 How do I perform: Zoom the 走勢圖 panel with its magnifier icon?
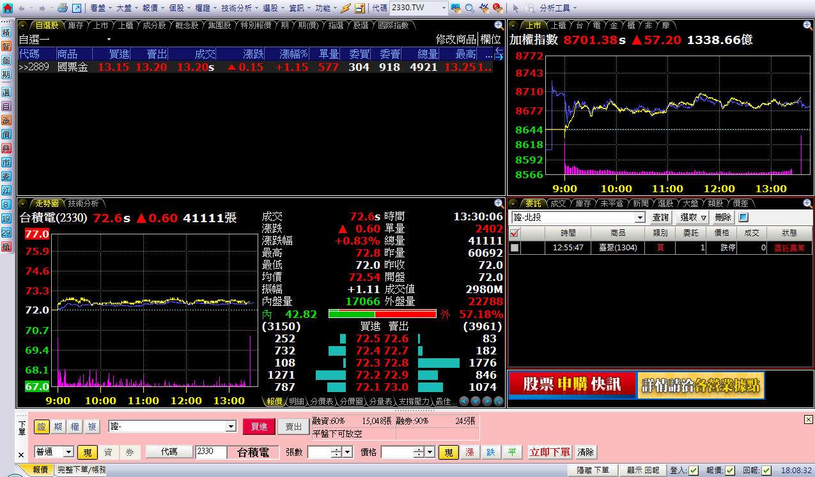(x=499, y=203)
